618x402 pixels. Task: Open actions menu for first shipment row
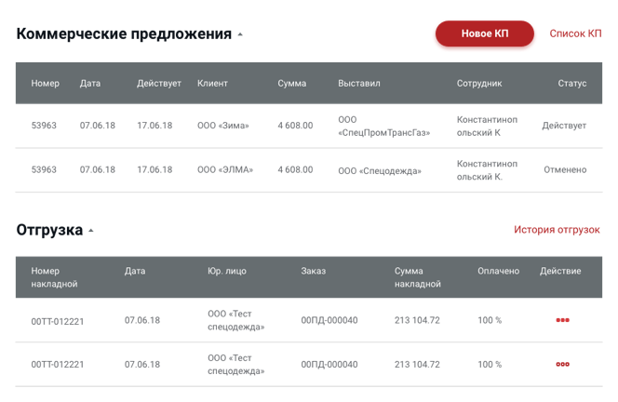(562, 320)
